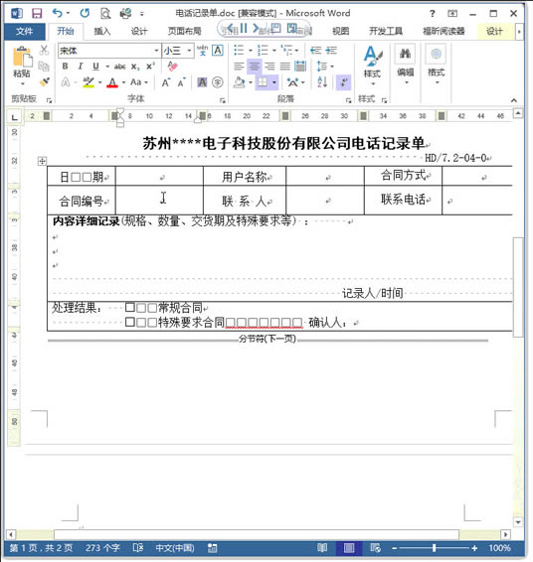Open the Styles gallery button
533x562 pixels.
[373, 66]
